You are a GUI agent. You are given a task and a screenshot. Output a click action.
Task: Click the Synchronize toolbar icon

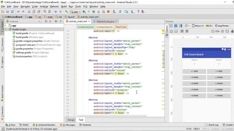click(x=12, y=12)
